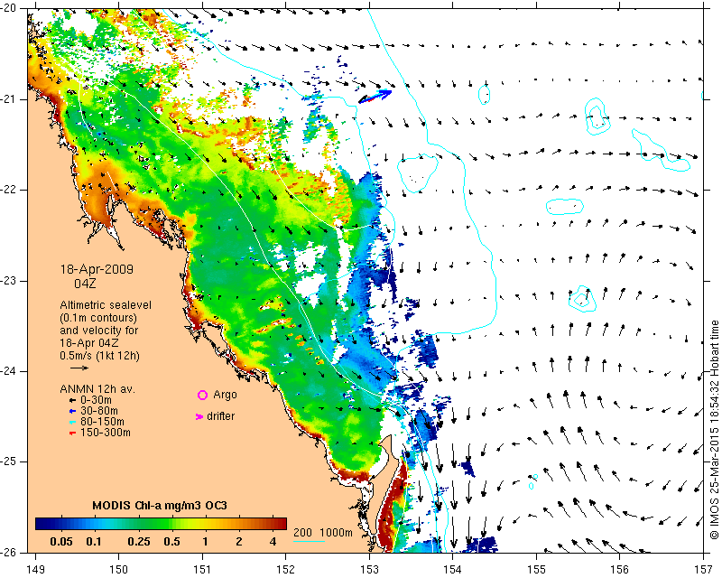Click the colorbar tick label '4'
The width and height of the screenshot is (722, 578).
273,542
